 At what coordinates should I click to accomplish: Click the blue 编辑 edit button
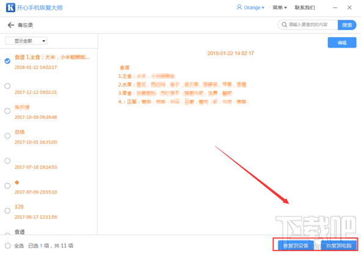[x=342, y=43]
